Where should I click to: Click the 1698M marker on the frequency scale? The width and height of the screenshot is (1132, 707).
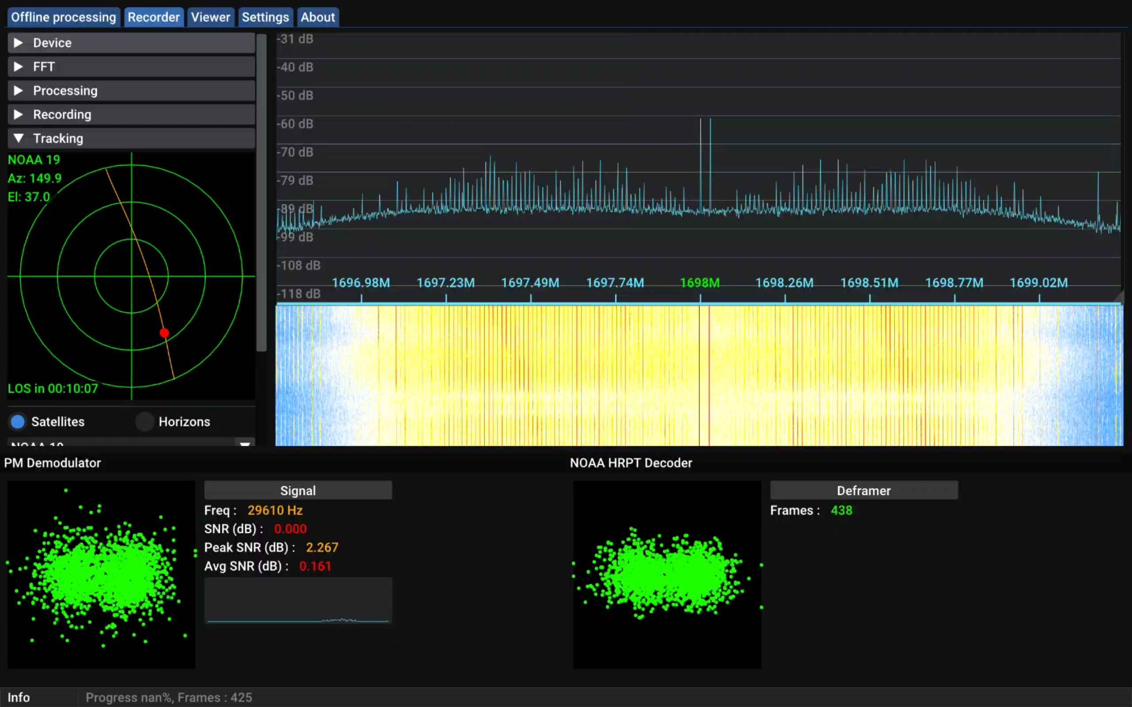[700, 282]
